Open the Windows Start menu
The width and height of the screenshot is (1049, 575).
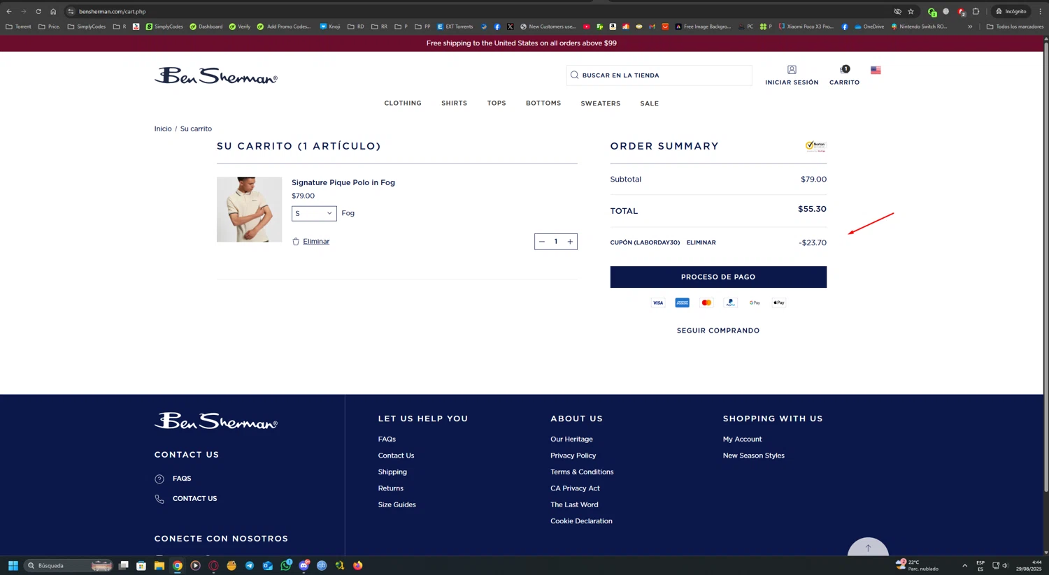[x=13, y=566]
